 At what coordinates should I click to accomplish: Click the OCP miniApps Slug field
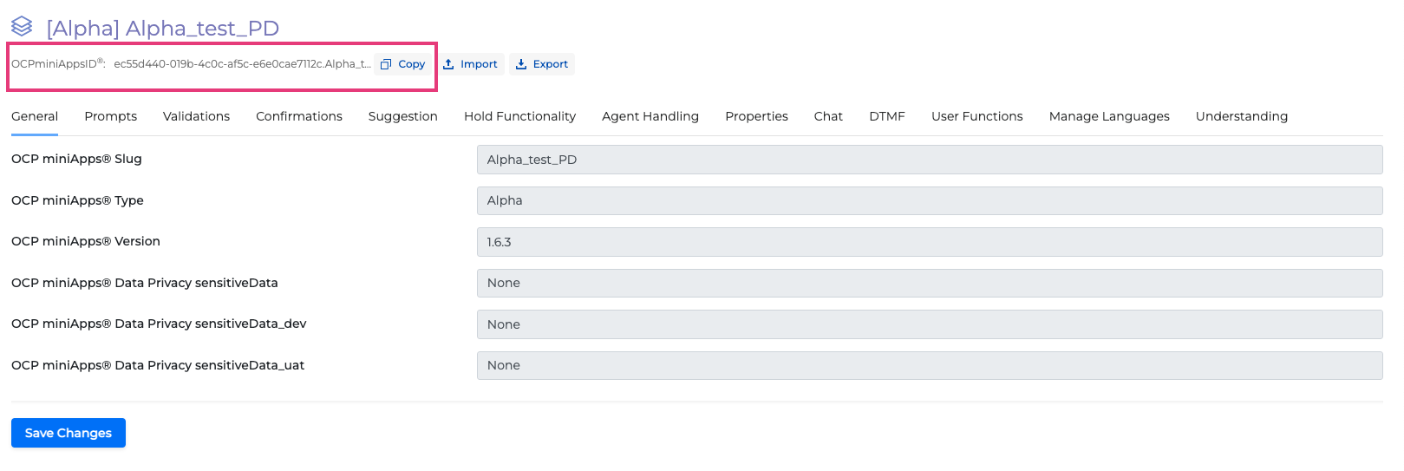tap(929, 160)
